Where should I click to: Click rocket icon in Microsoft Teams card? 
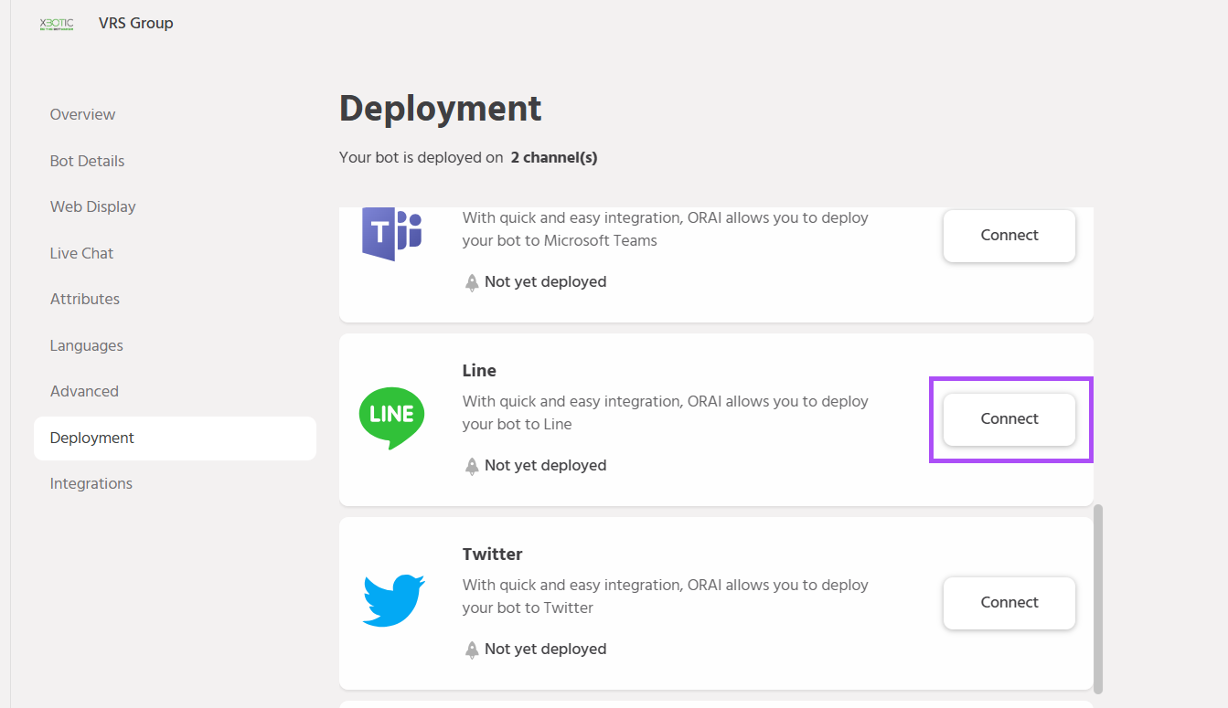472,282
